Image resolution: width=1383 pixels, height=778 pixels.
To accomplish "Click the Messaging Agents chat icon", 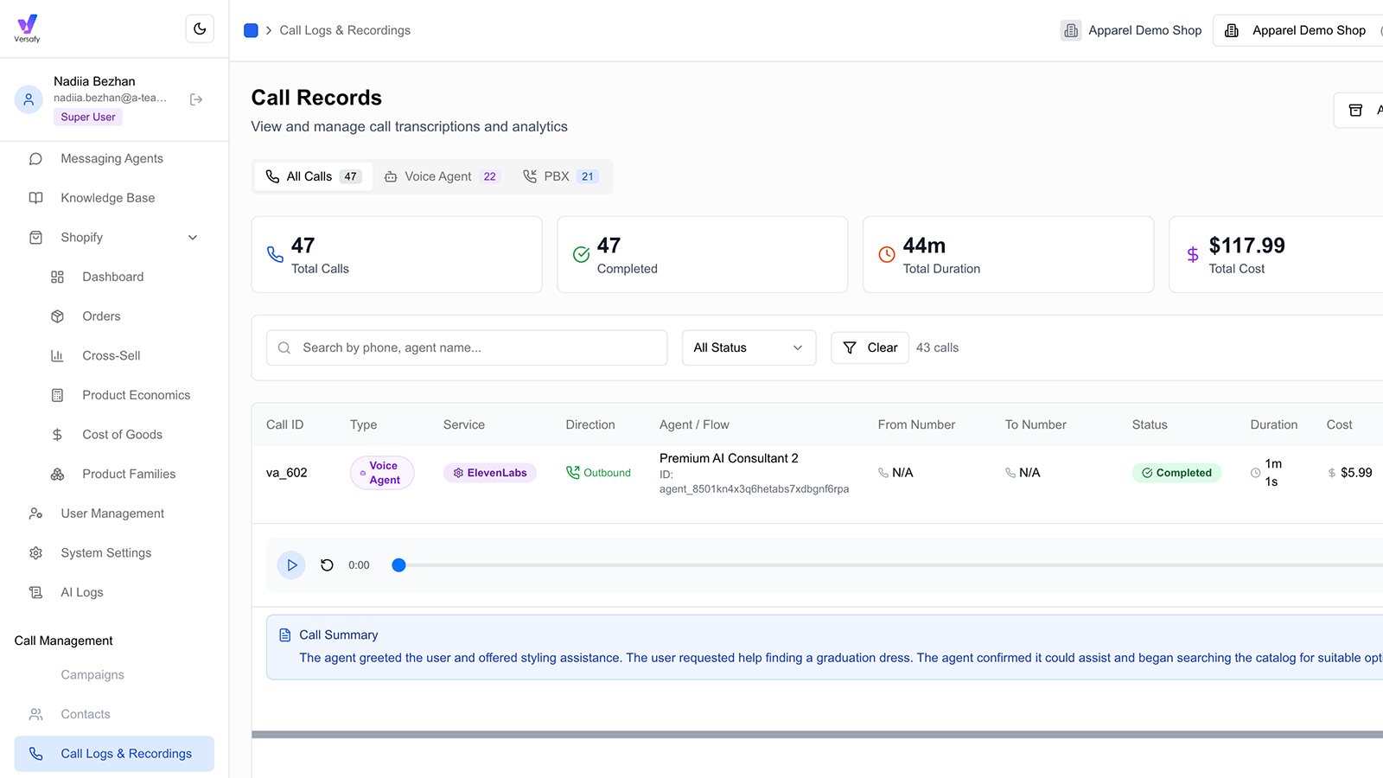I will [x=35, y=159].
